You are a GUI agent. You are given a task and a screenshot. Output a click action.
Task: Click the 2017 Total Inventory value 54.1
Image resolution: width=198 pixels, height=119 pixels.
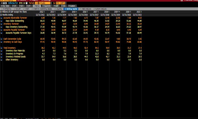tap(97, 48)
